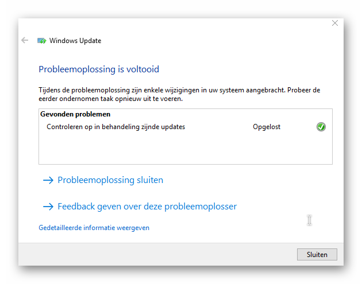Click the Sluiten button
The image size is (362, 284).
(x=317, y=255)
